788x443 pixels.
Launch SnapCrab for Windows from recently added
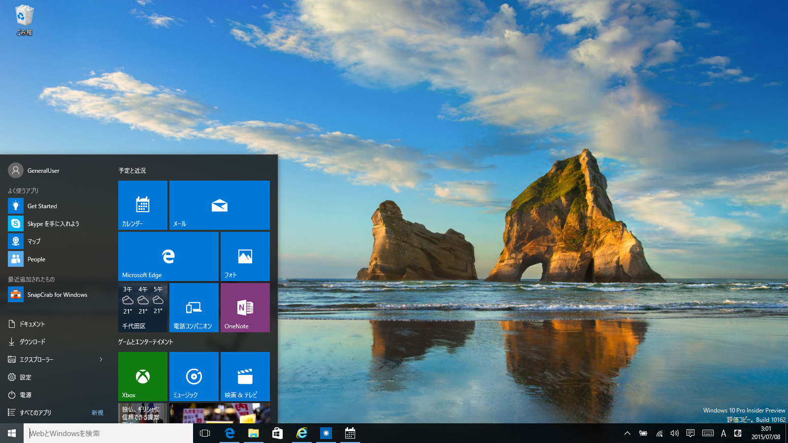coord(57,295)
